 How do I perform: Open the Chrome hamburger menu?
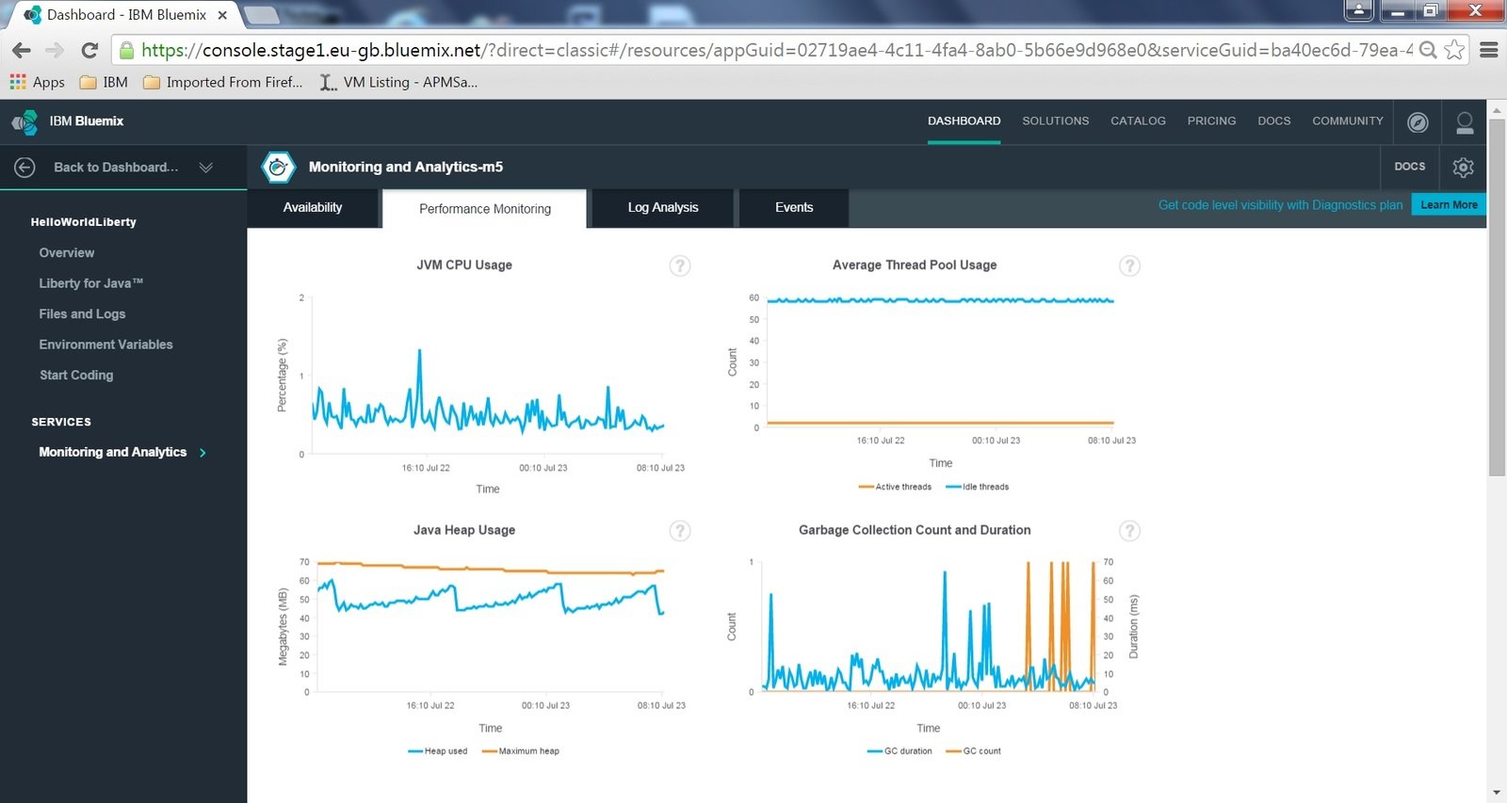tap(1489, 50)
